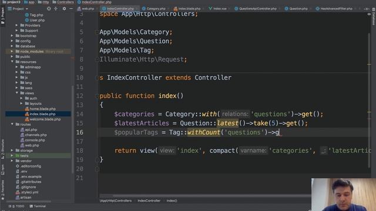Open the Terminal tool window
This screenshot has height=211, width=376.
(38, 206)
